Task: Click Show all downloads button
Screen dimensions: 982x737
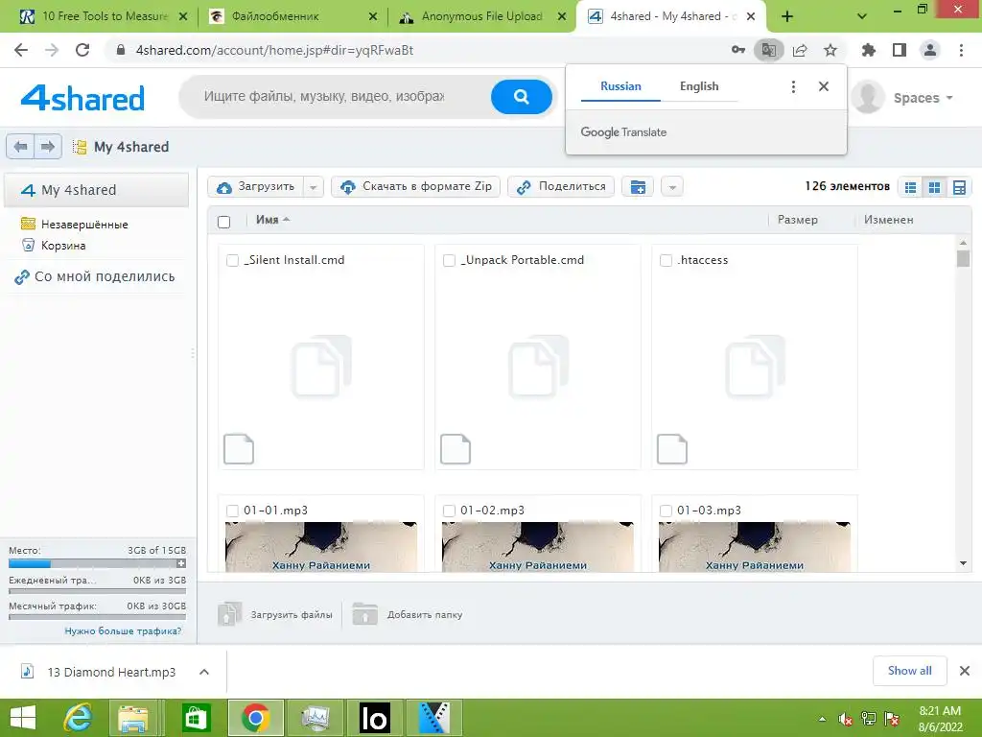Action: (x=909, y=671)
